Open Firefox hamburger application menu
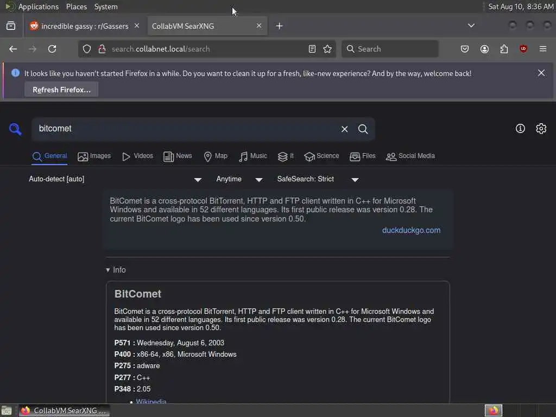This screenshot has height=417, width=556. pyautogui.click(x=543, y=49)
